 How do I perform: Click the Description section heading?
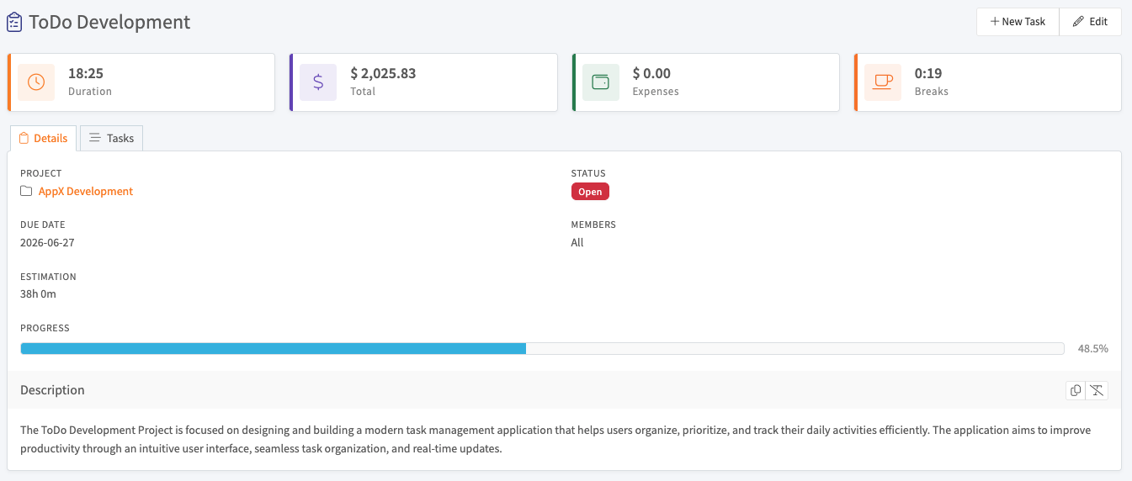pos(52,390)
